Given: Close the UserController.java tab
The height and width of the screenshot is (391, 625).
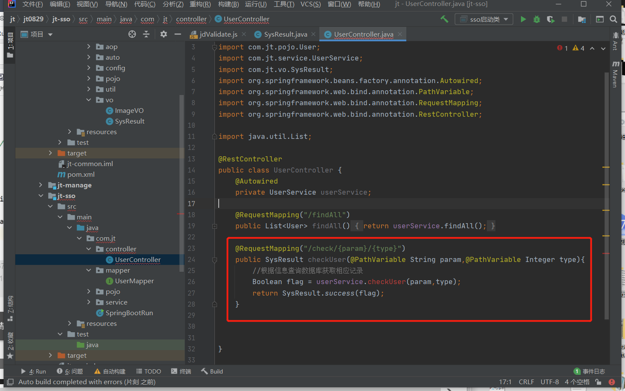Looking at the screenshot, I should (400, 34).
